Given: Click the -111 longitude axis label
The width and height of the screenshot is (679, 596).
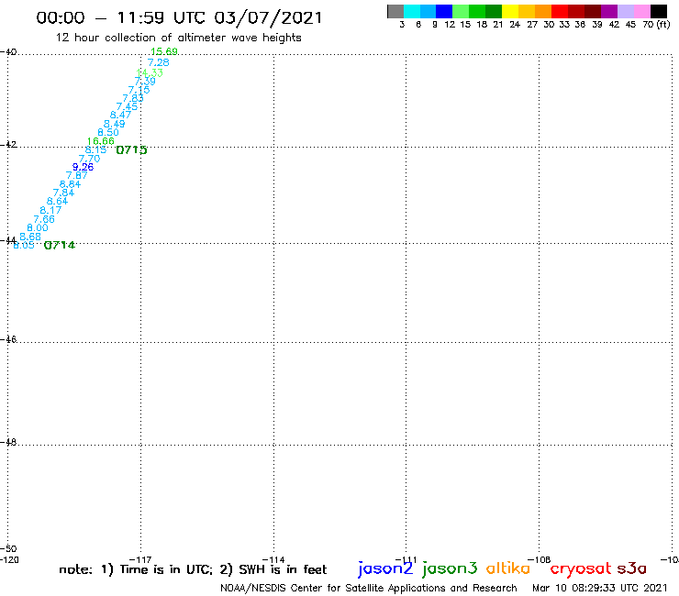Looking at the screenshot, I should [x=406, y=559].
